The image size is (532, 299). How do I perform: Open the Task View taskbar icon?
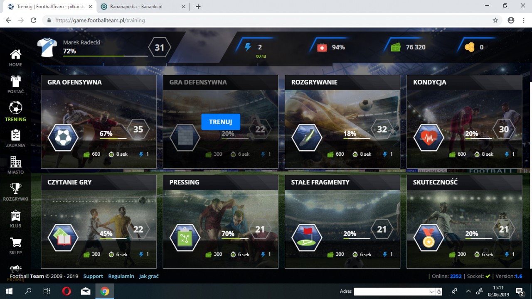click(x=47, y=291)
